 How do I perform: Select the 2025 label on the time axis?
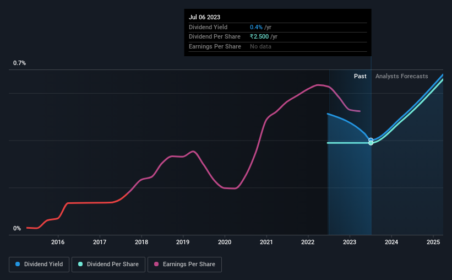(x=433, y=242)
